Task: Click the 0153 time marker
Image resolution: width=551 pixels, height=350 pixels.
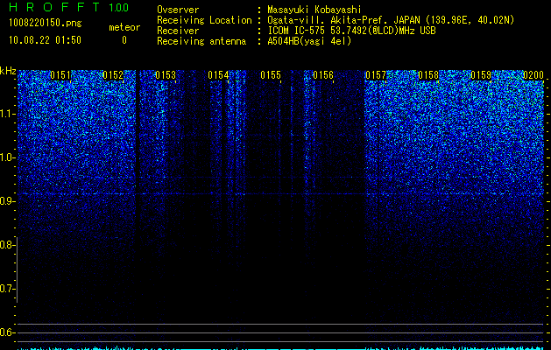Action: (x=166, y=75)
